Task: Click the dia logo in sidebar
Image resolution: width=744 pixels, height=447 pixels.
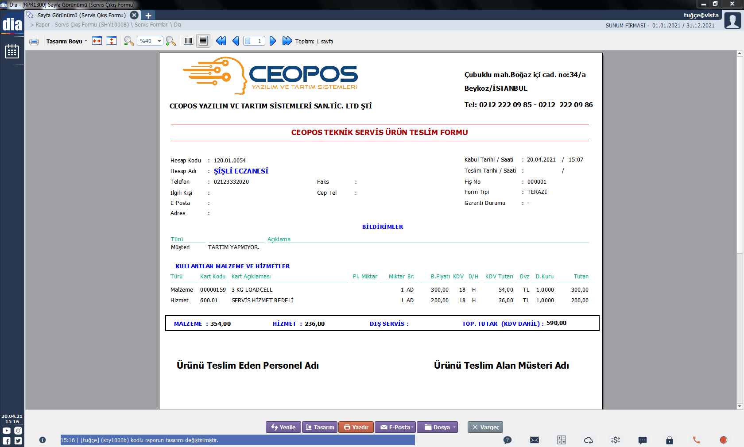Action: click(12, 25)
